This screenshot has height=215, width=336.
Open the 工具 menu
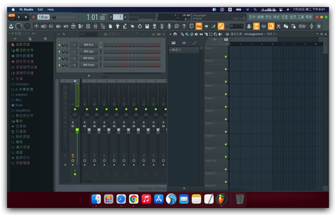tap(301, 17)
